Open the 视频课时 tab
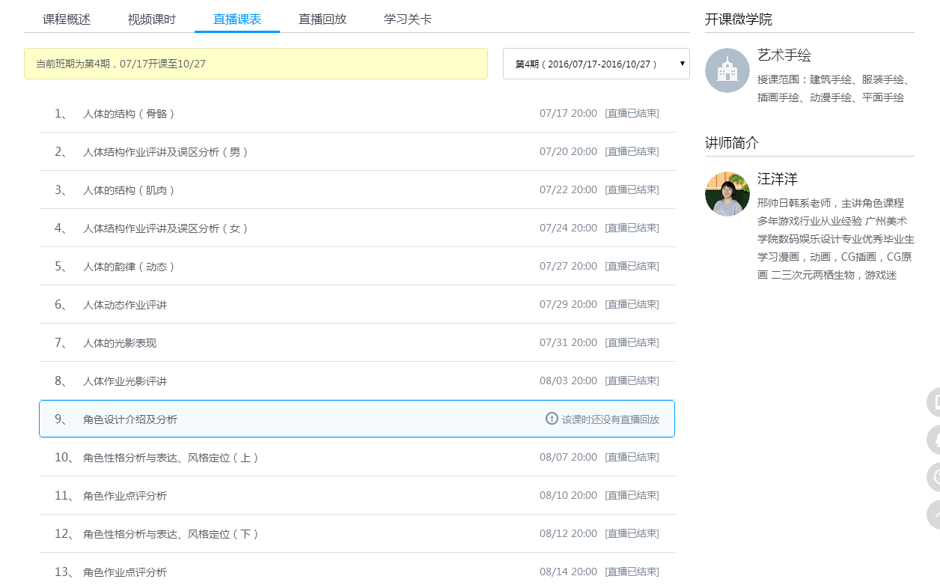The image size is (940, 588). [152, 19]
